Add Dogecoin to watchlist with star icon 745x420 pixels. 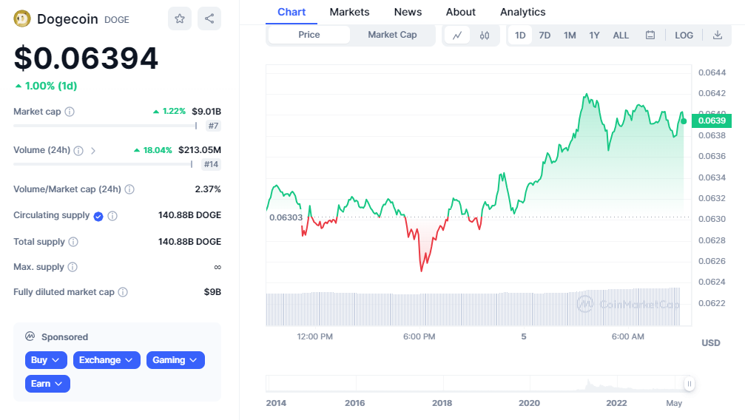click(x=180, y=18)
